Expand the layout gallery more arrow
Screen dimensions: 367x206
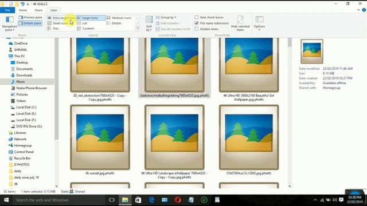[138, 29]
